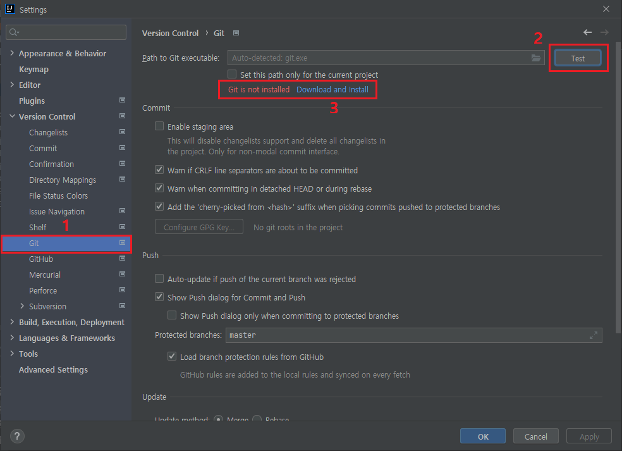Click Download and Install link
Screen dimensions: 622x451
click(332, 90)
